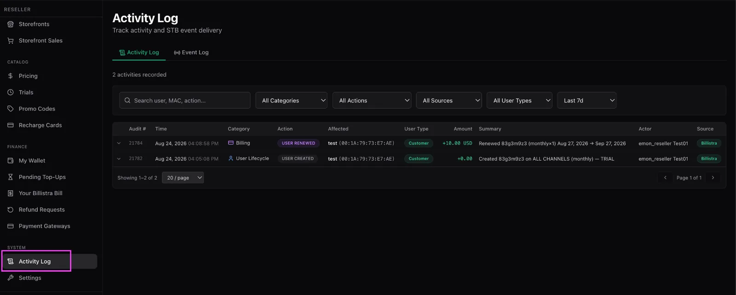Open Trials in the sidebar
The width and height of the screenshot is (736, 295).
tap(51, 92)
